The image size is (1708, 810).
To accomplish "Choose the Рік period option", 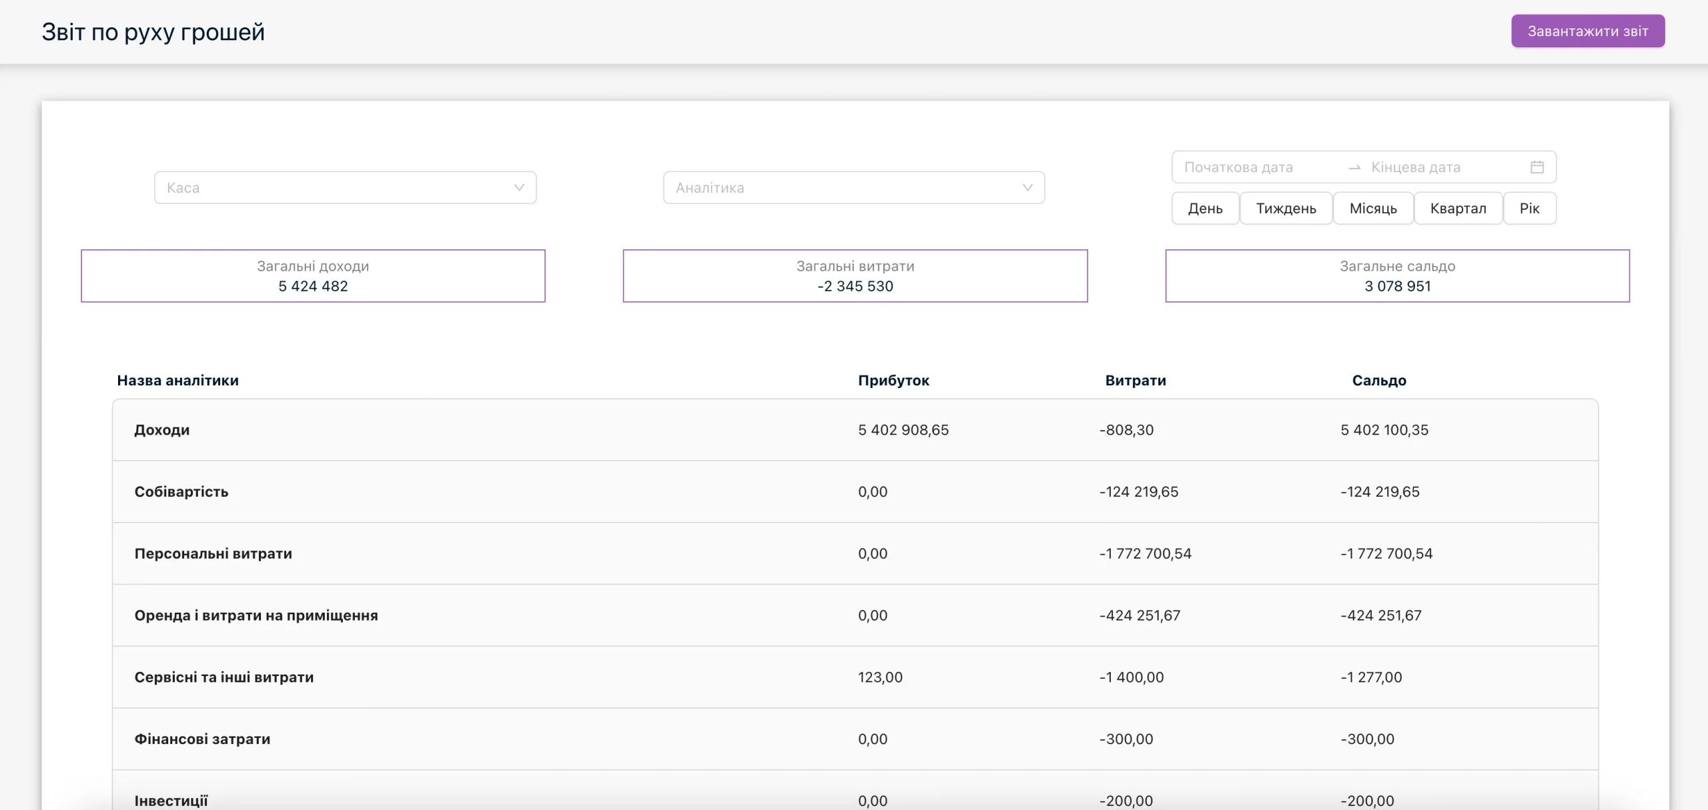I will click(1529, 209).
